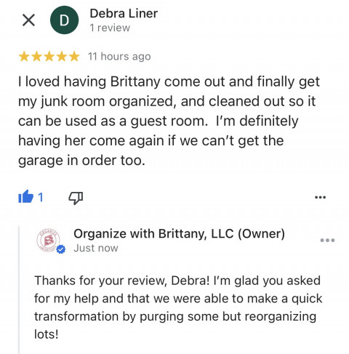This screenshot has height=354, width=349.
Task: Click the third yellow rating star
Action: [49, 57]
